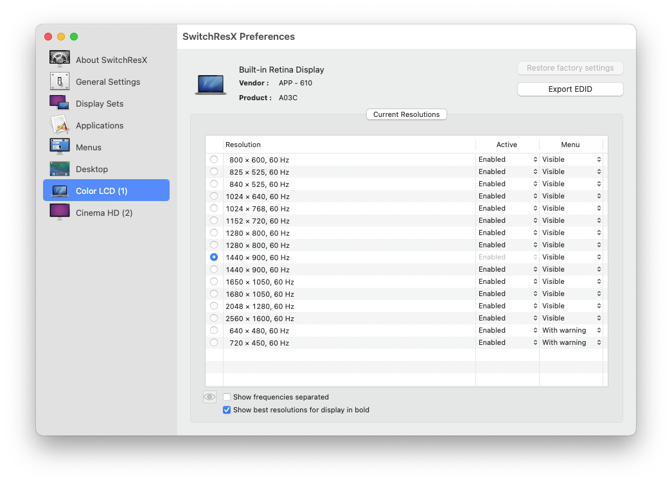Screen dimensions: 672x483
Task: Click the Color LCD laptop icon
Action: point(60,191)
